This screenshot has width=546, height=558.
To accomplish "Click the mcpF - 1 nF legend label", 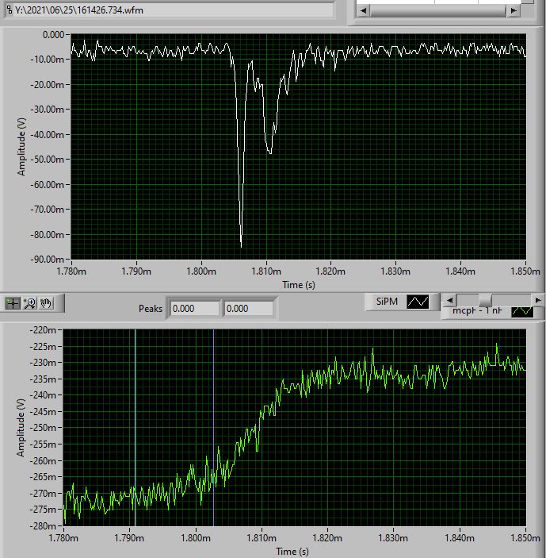I will (x=477, y=311).
